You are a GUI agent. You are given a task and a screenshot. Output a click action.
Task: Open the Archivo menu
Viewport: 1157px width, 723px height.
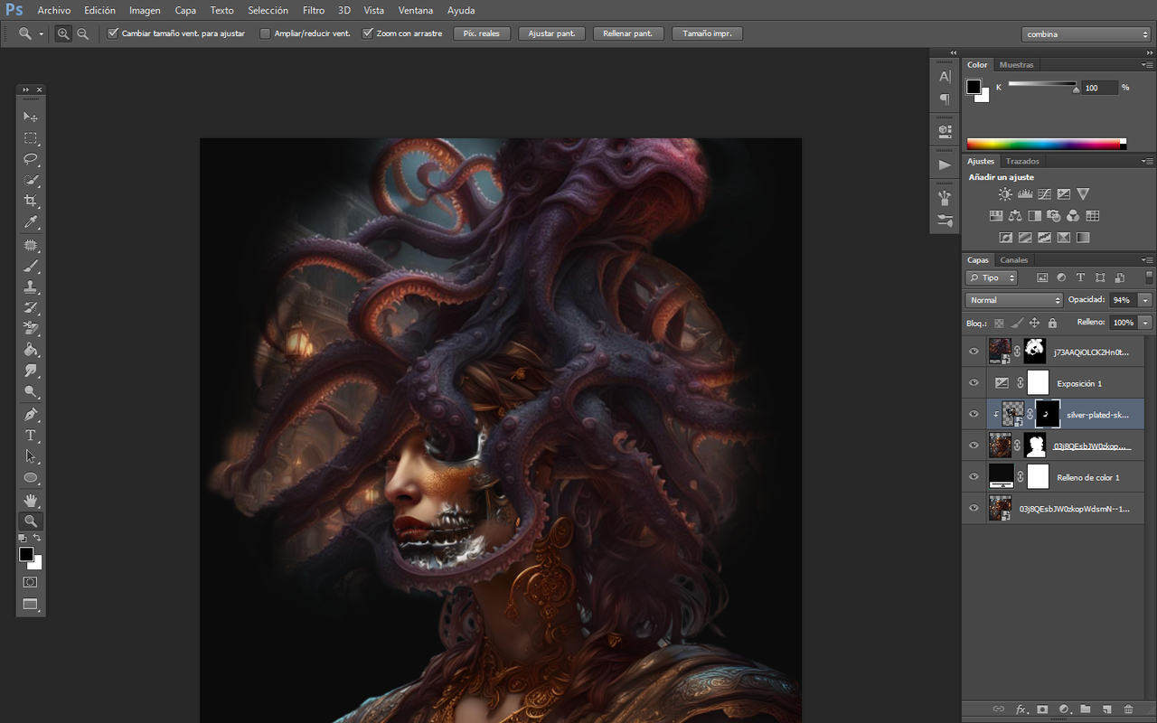pos(54,11)
